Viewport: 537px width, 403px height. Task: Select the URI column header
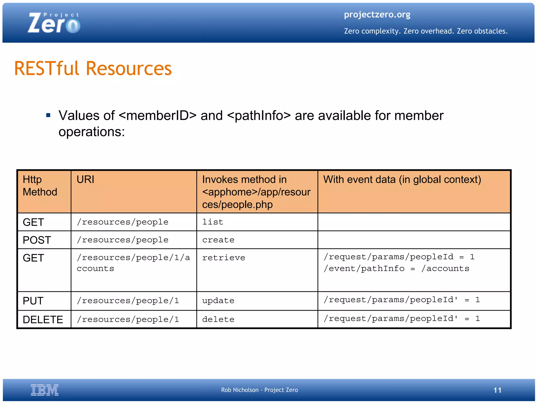pyautogui.click(x=85, y=180)
